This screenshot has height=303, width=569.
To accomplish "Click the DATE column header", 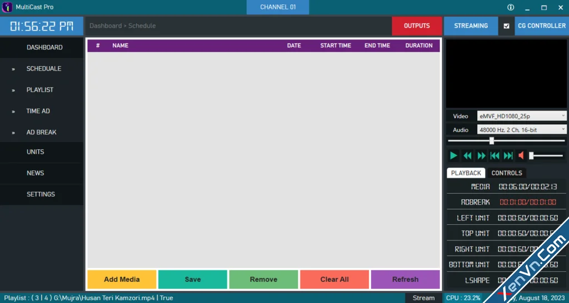I will pyautogui.click(x=294, y=46).
